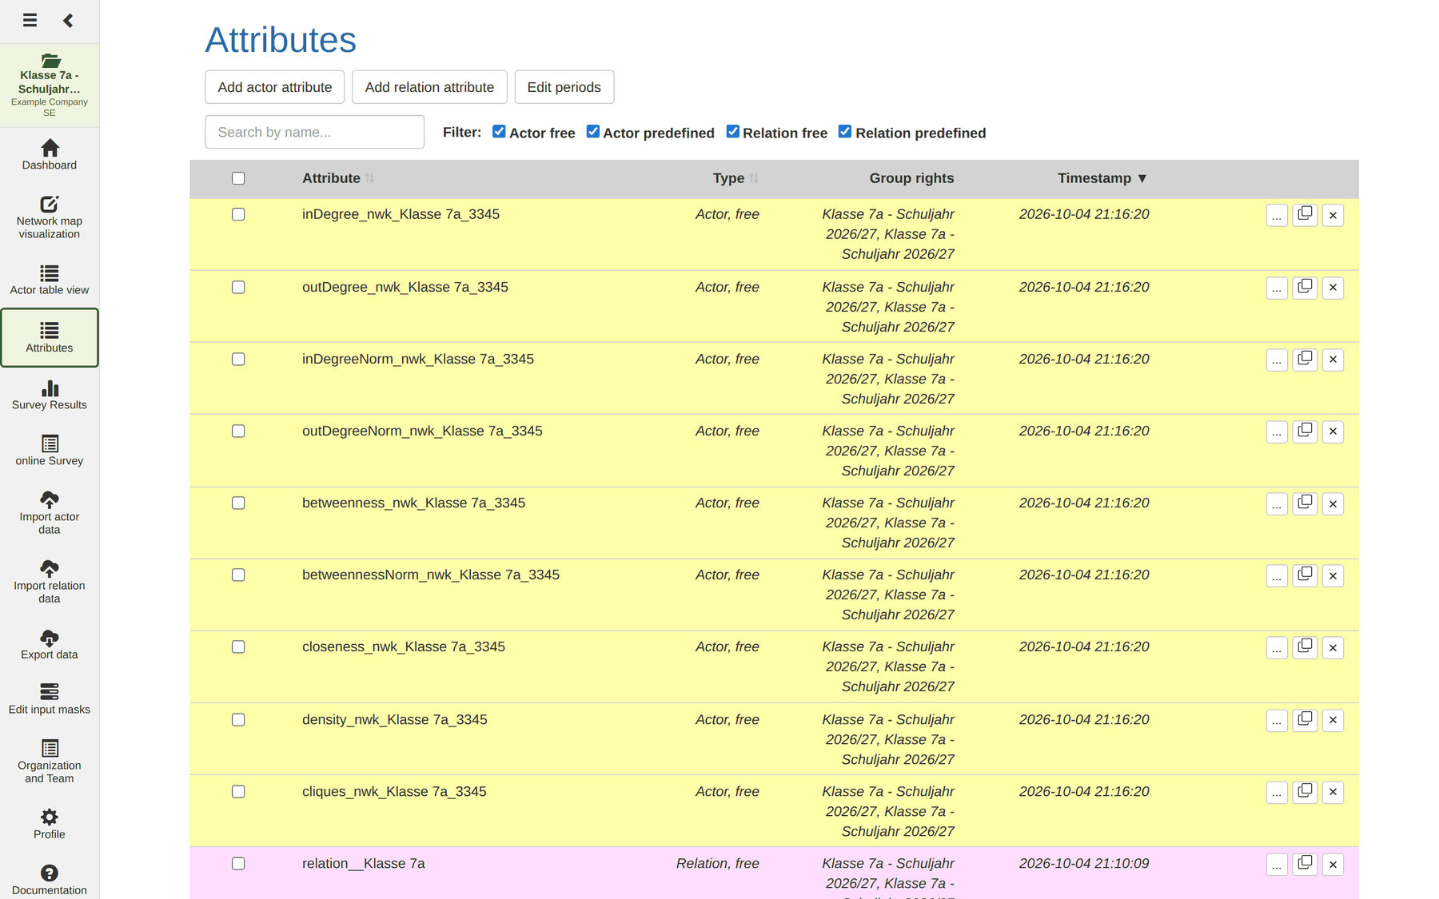Image resolution: width=1439 pixels, height=899 pixels.
Task: Sort by Timestamp column
Action: pos(1102,178)
